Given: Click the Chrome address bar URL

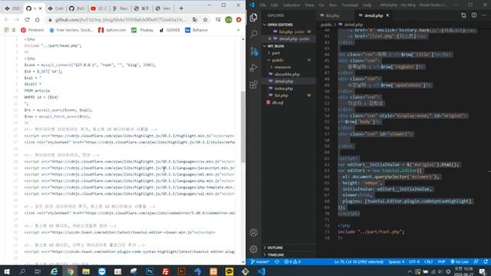Looking at the screenshot, I should click(120, 20).
